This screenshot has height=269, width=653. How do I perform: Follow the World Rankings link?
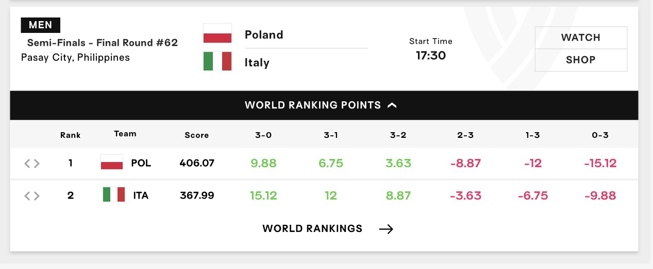pos(312,228)
